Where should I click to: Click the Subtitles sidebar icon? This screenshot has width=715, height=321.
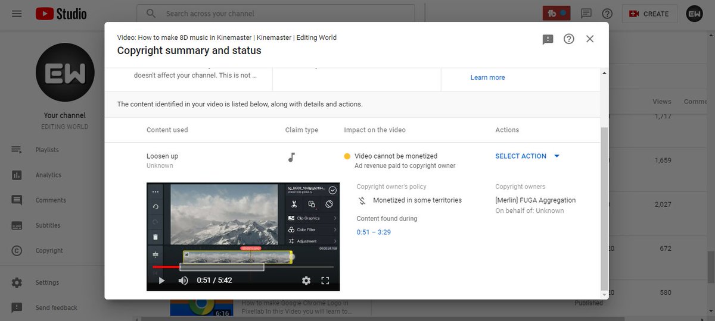click(x=17, y=225)
